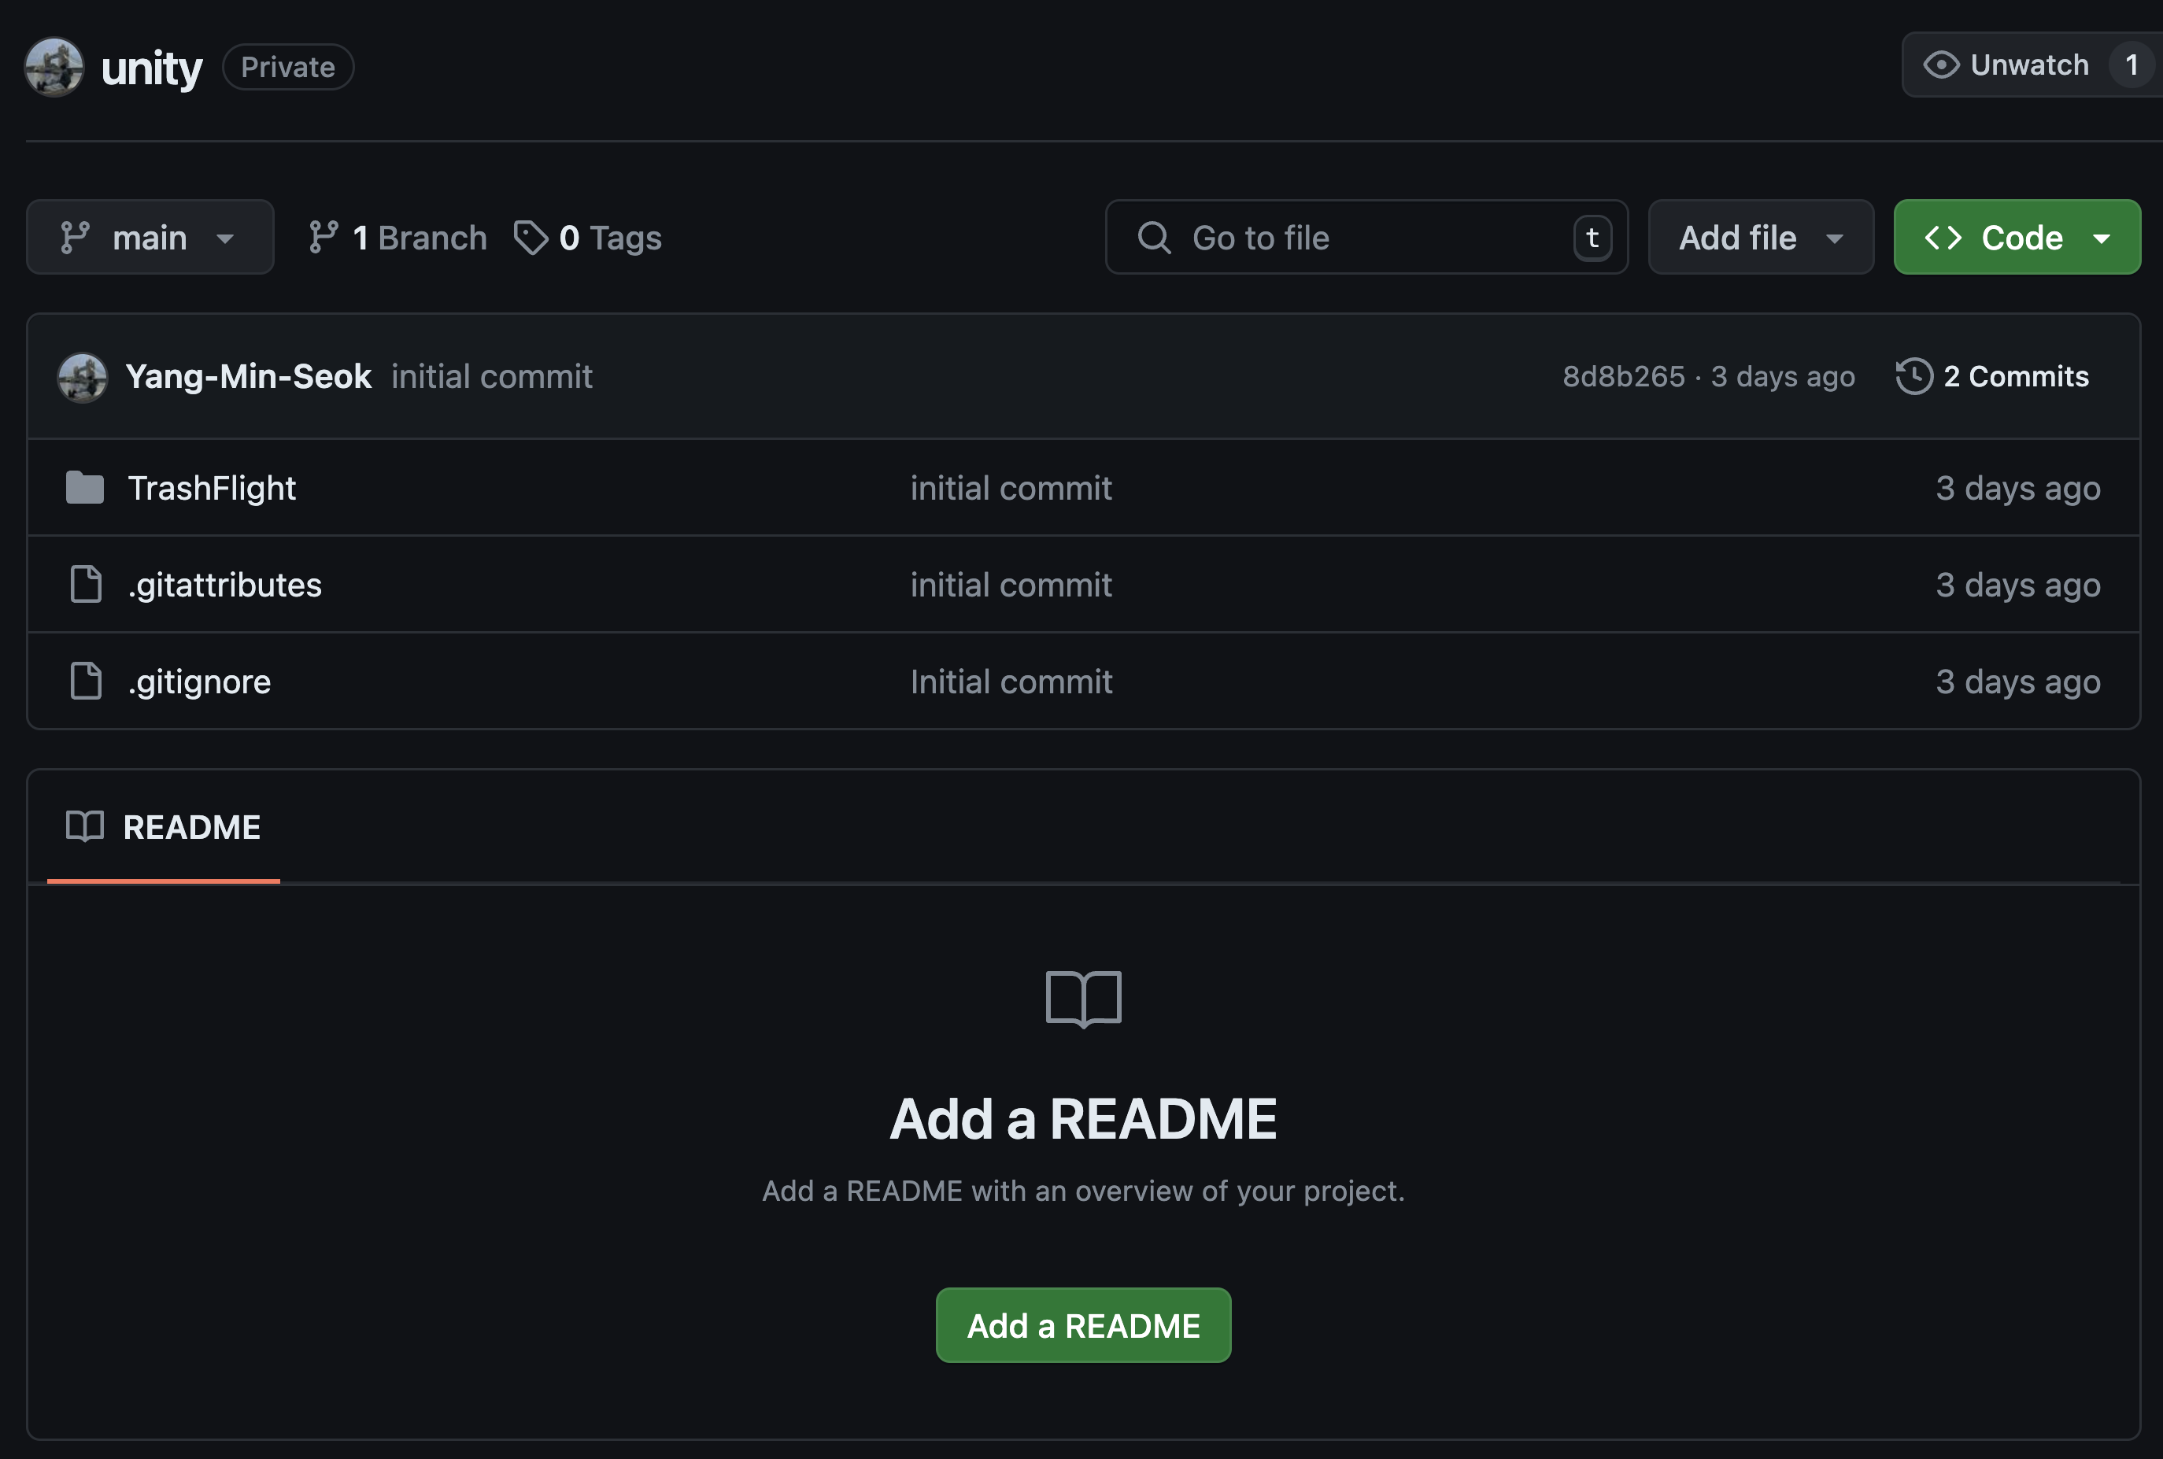
Task: Click the branch icon beside 1 Branch
Action: point(323,238)
